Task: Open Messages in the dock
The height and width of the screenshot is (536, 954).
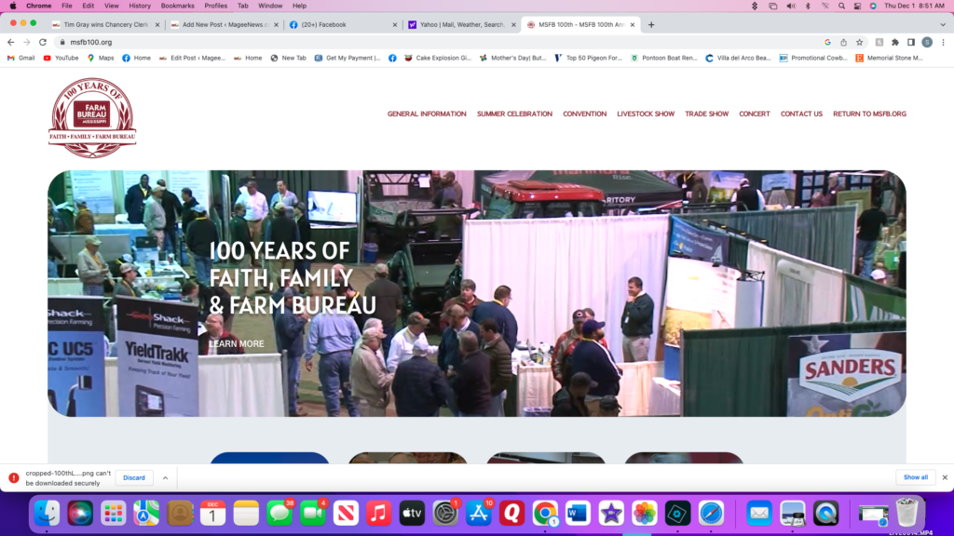Action: (279, 513)
